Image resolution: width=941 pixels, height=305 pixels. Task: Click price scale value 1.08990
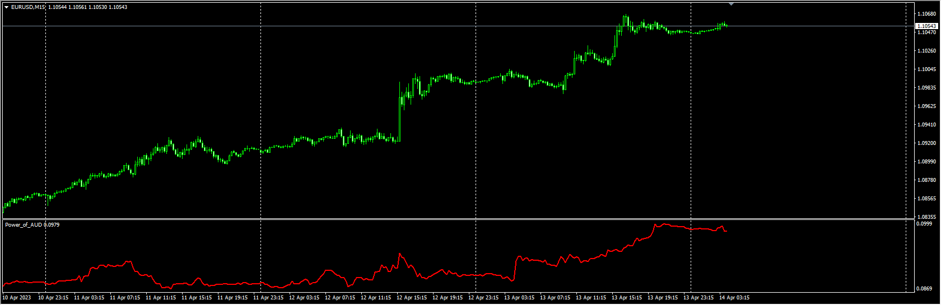(x=926, y=162)
